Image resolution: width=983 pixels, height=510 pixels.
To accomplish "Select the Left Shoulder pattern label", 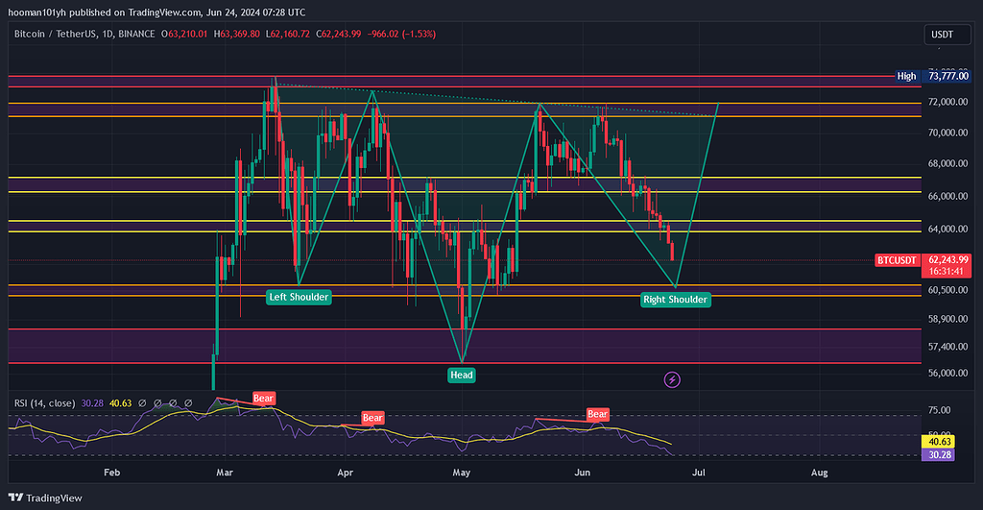I will tap(299, 298).
